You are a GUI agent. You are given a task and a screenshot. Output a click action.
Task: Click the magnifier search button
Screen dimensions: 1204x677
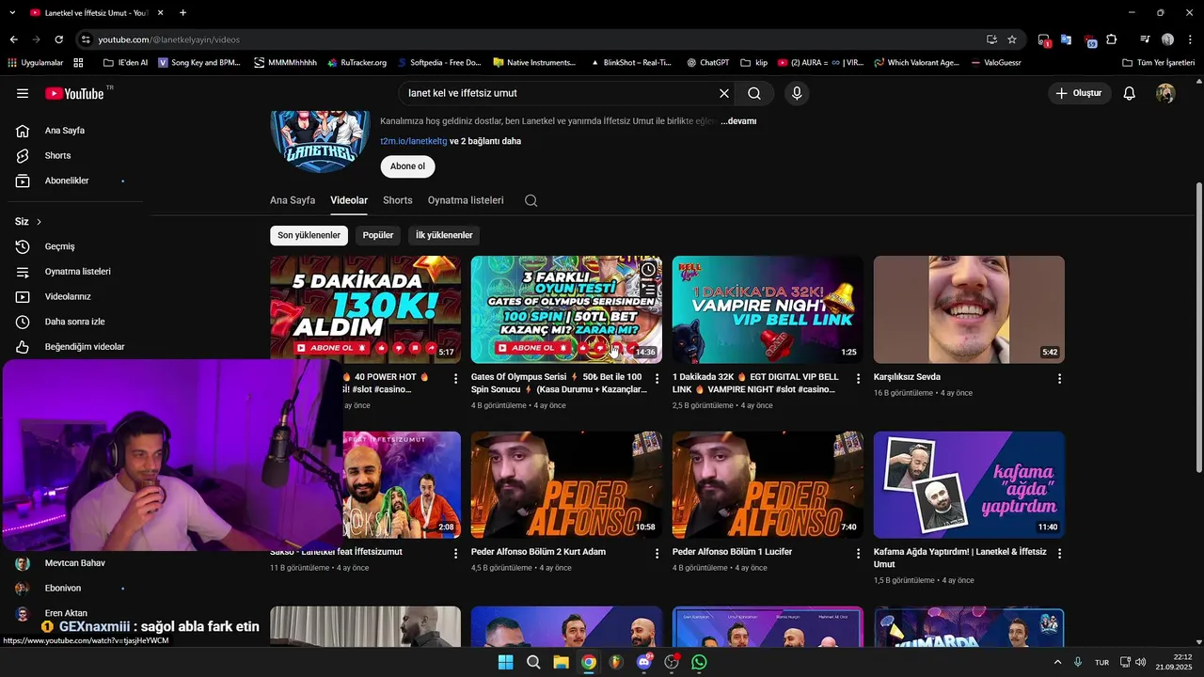coord(754,93)
